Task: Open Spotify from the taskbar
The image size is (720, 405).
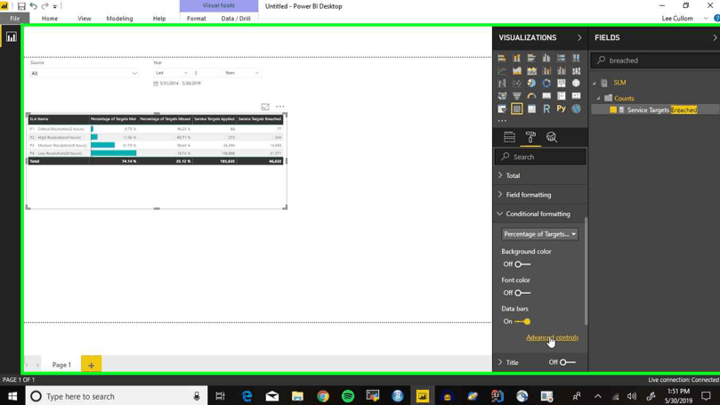Action: [348, 396]
